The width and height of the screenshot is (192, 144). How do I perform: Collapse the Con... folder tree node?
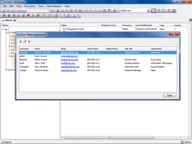tap(6, 32)
